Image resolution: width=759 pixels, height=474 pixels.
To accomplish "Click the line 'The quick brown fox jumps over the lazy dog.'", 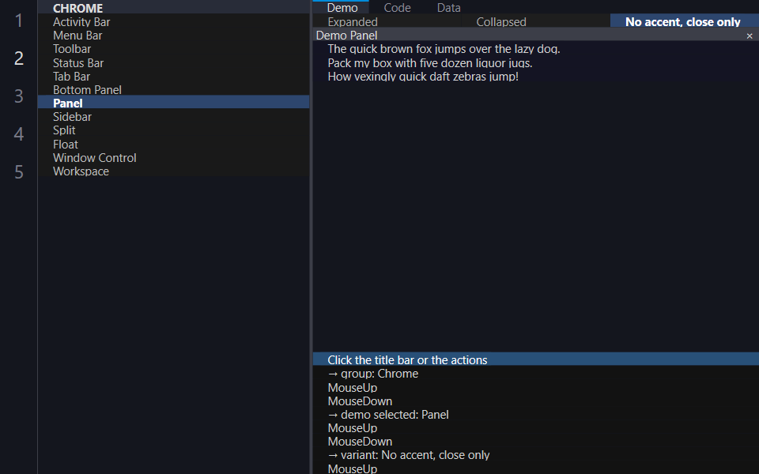I will (444, 49).
